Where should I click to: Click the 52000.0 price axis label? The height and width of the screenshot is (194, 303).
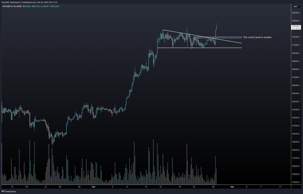pyautogui.click(x=296, y=37)
